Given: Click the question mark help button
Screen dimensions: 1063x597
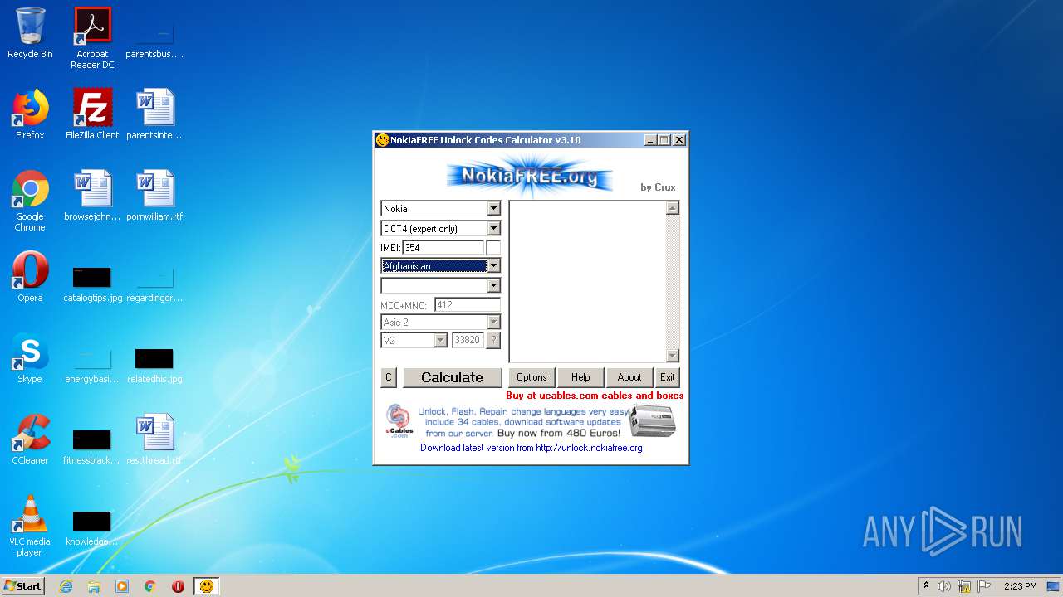Looking at the screenshot, I should pyautogui.click(x=493, y=340).
